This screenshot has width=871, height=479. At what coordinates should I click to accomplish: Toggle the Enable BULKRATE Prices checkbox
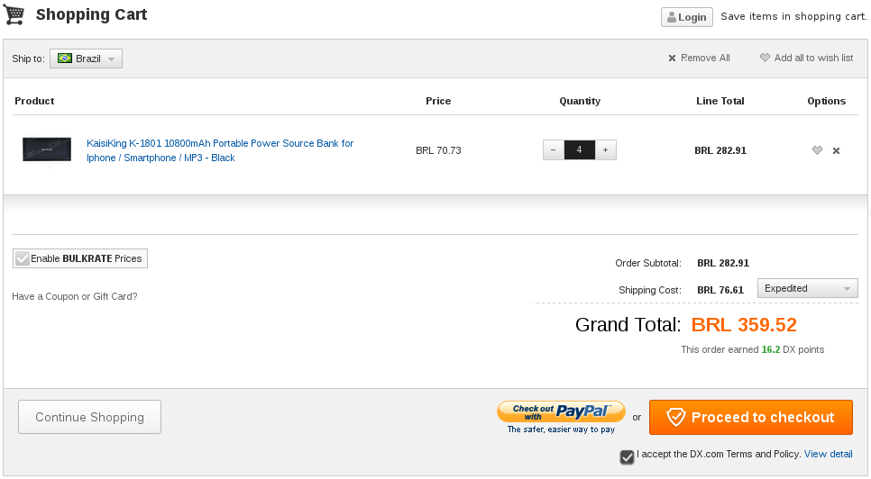click(x=23, y=258)
